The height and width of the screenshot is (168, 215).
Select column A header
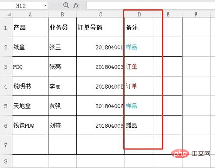coord(30,15)
